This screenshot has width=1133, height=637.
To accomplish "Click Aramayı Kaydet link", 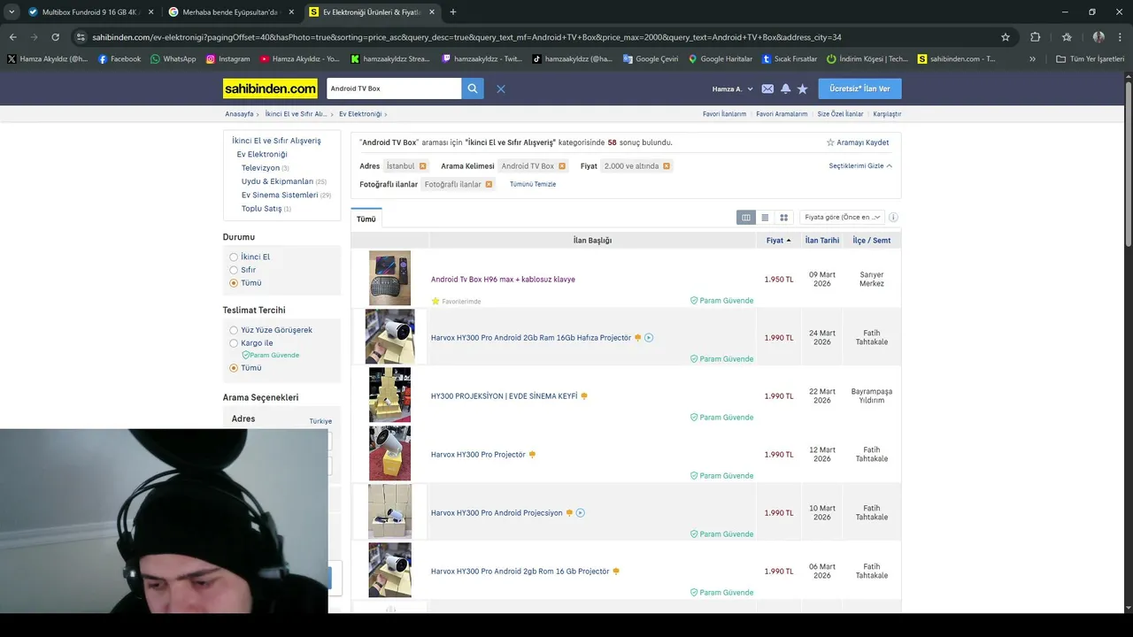I will pyautogui.click(x=858, y=142).
